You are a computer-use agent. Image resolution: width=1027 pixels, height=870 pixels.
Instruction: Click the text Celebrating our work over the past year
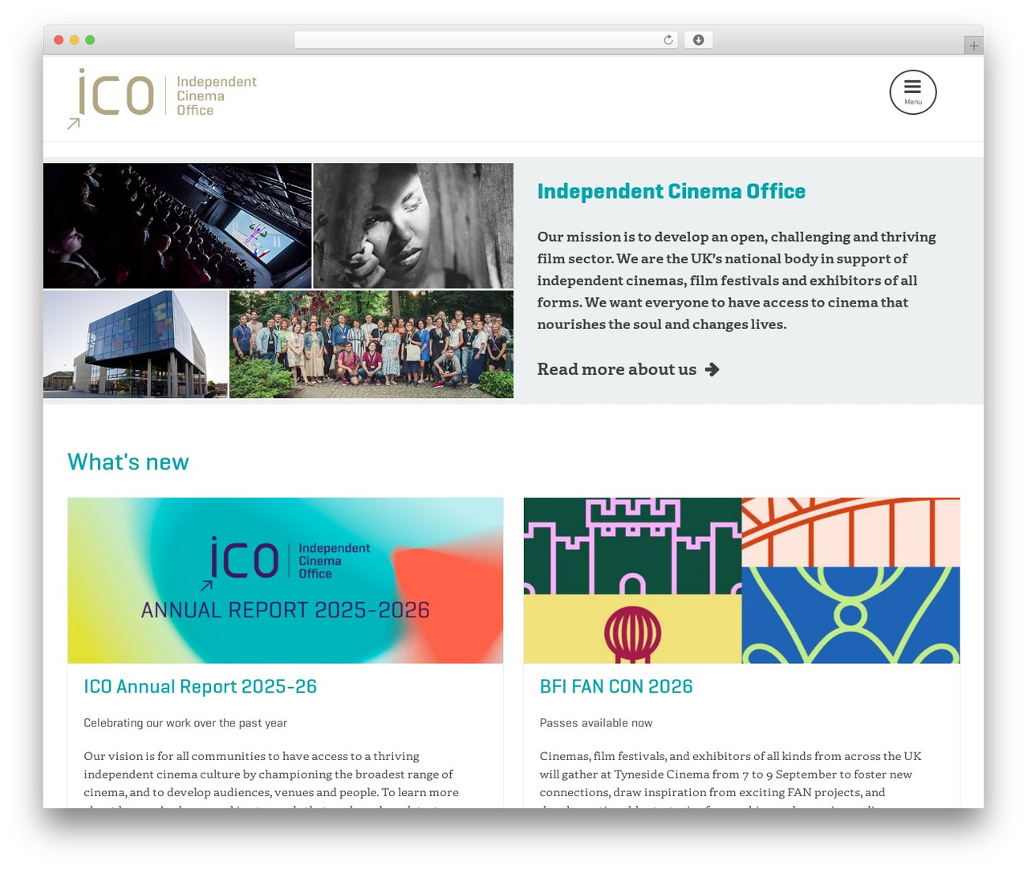(185, 723)
